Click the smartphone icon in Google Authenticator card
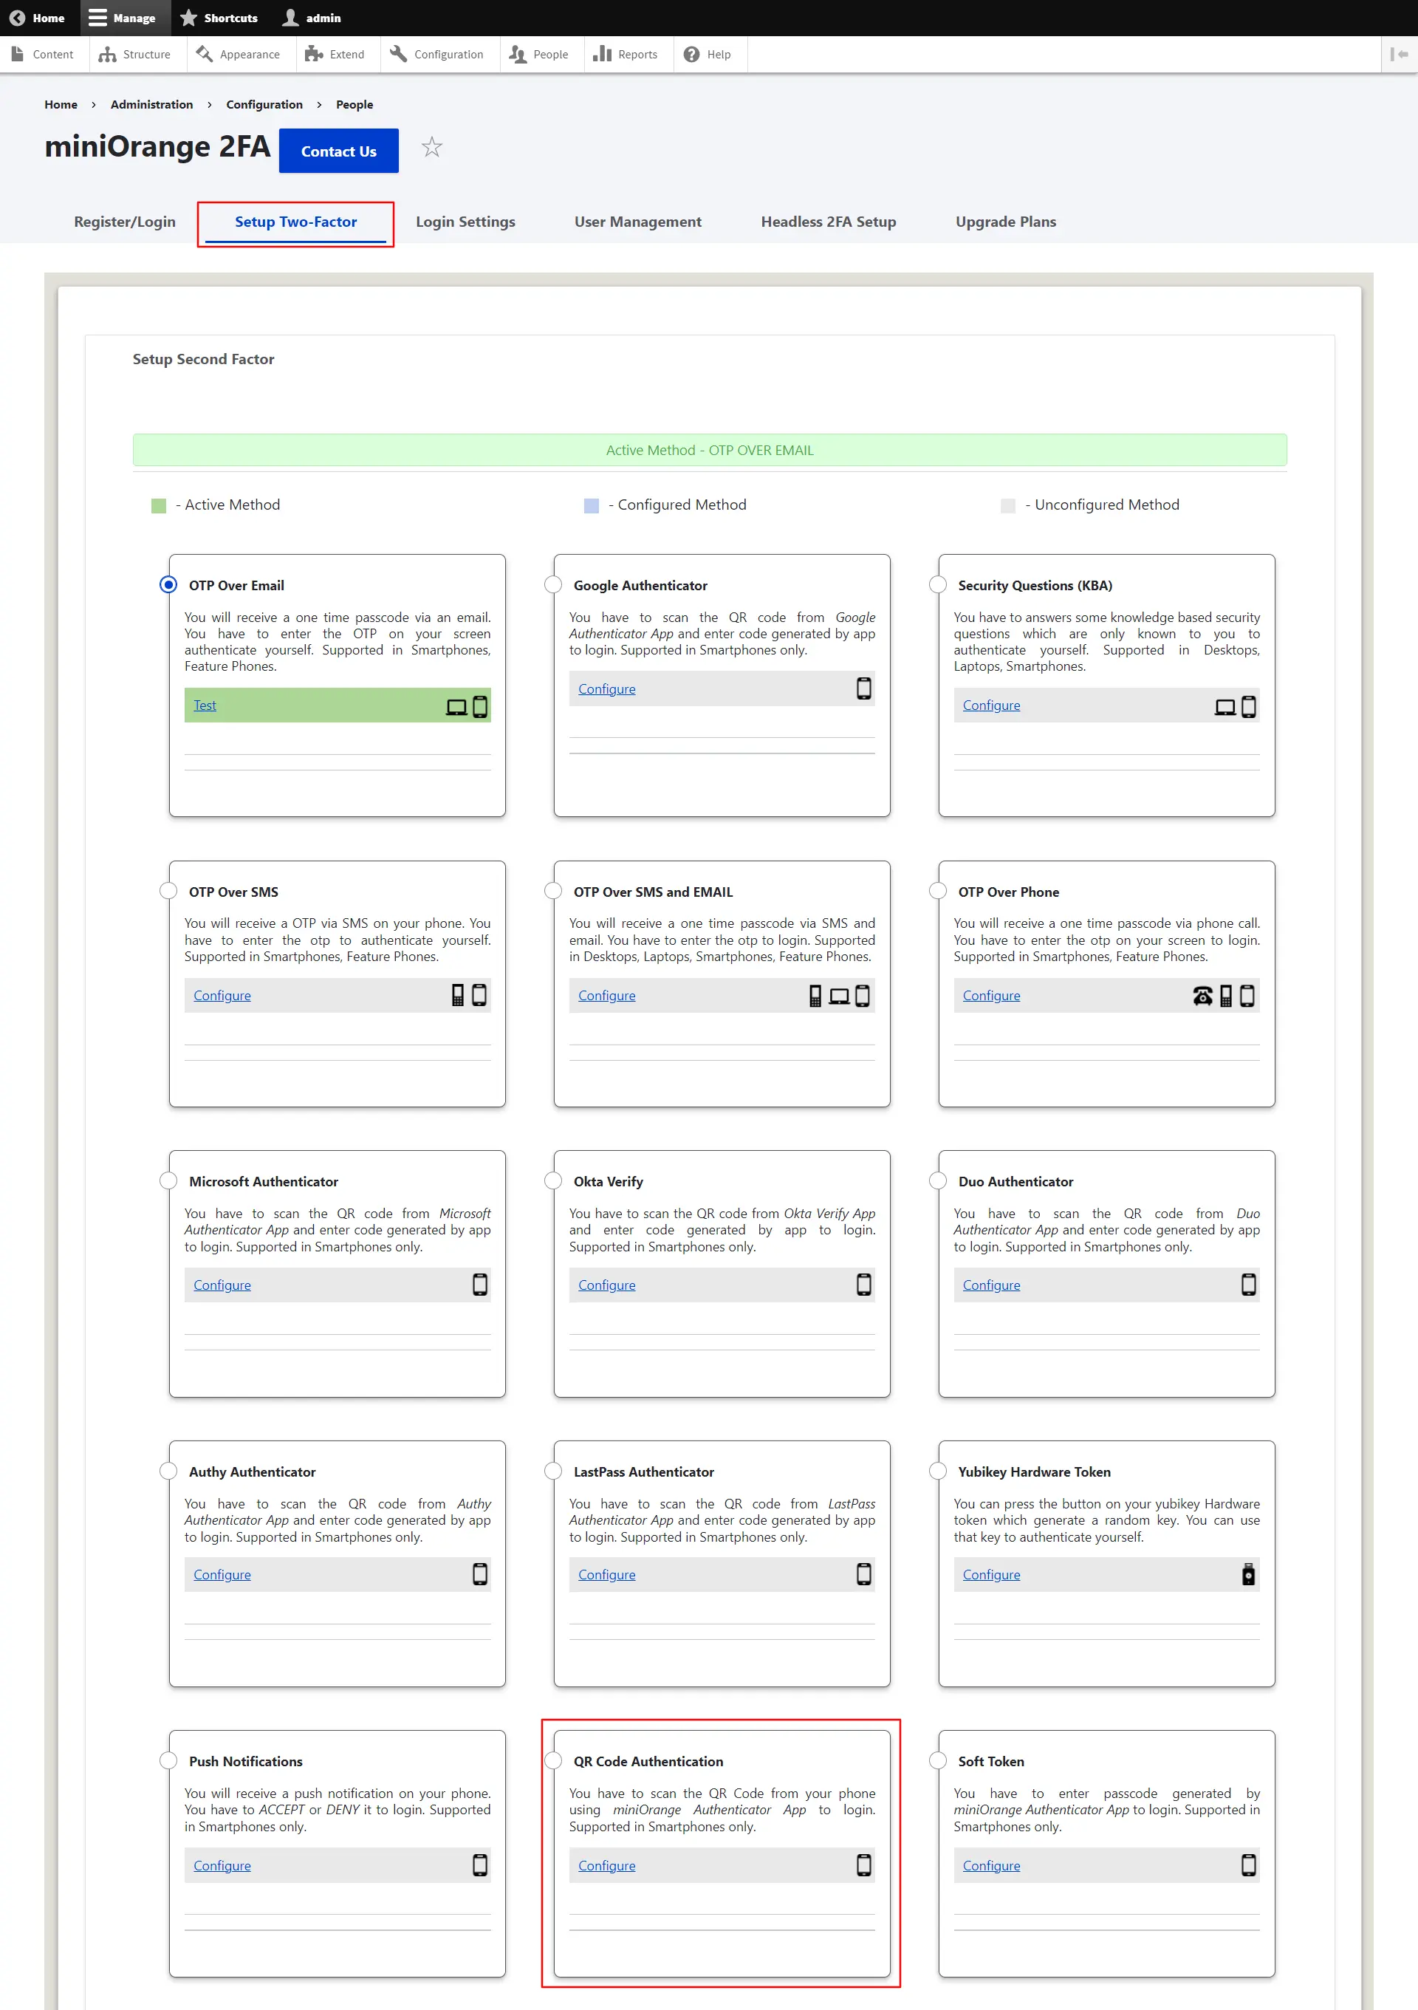Screen dimensions: 1418x2010 (x=864, y=689)
